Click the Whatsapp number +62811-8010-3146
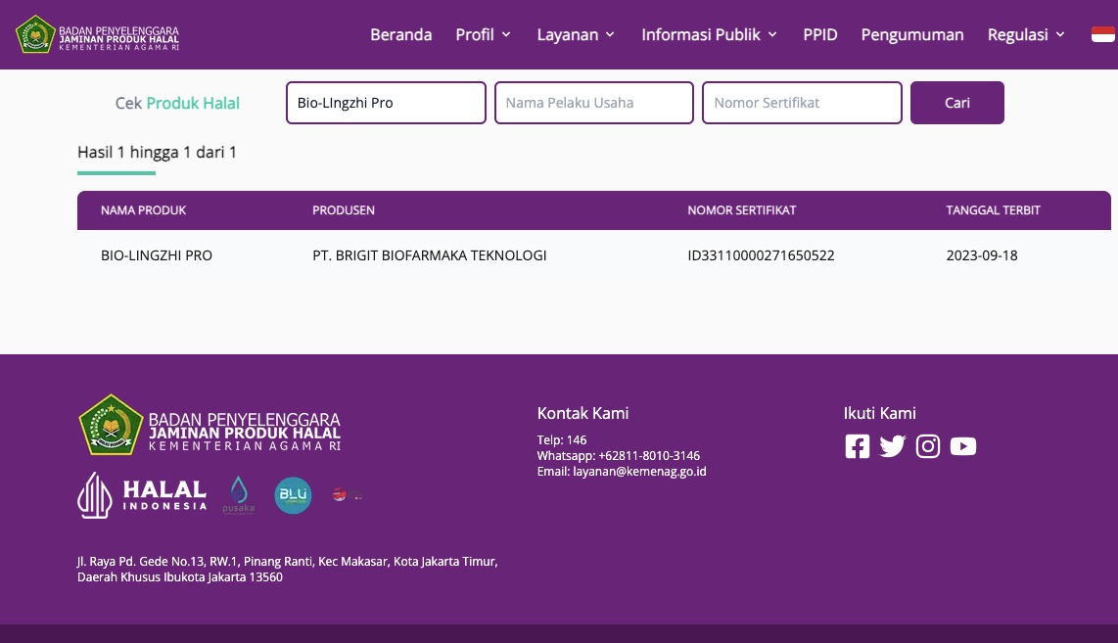This screenshot has width=1118, height=643. click(x=649, y=455)
